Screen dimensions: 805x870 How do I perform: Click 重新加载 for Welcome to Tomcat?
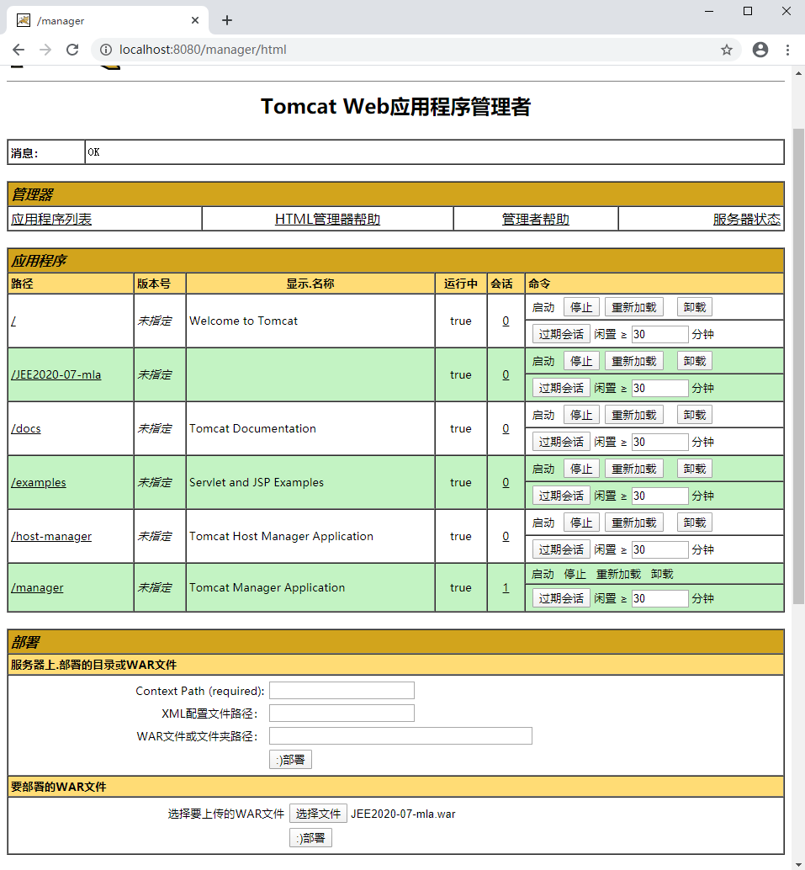coord(633,307)
